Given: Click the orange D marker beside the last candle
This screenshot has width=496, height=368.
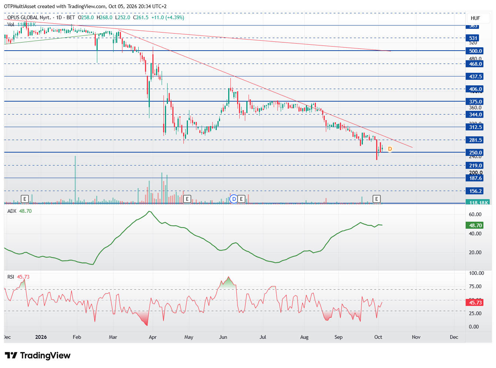Looking at the screenshot, I should (389, 149).
